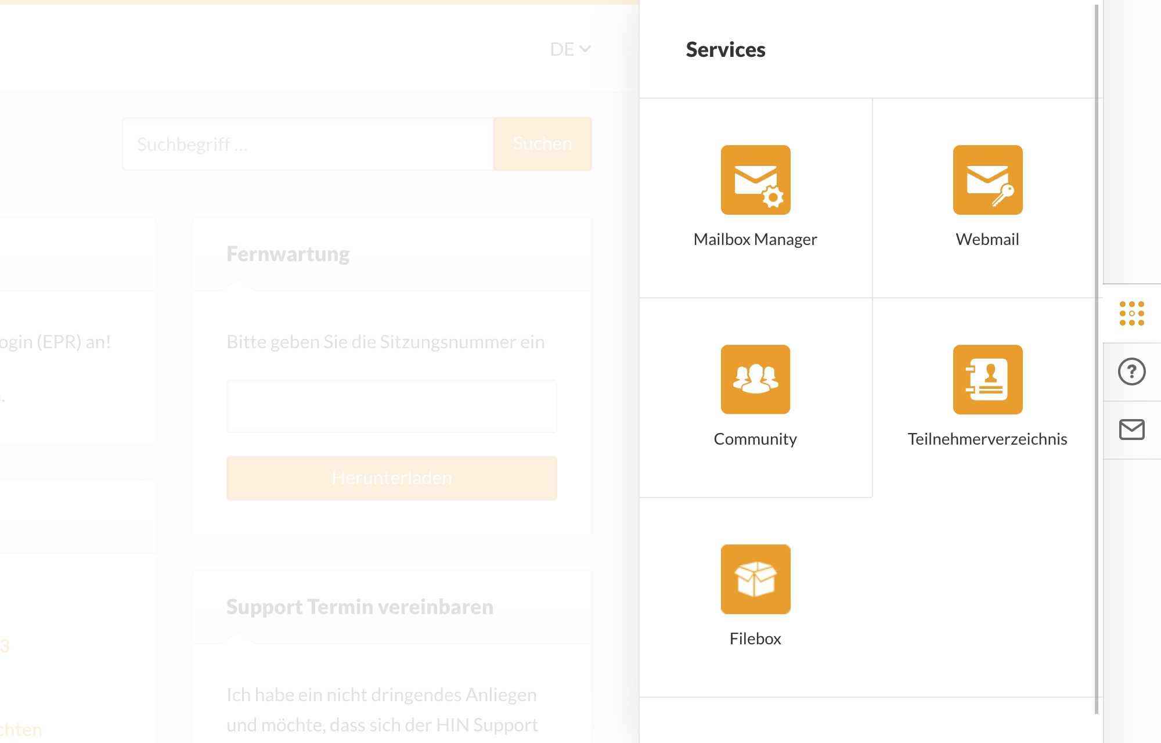Screen dimensions: 1161x743
Task: Click the Fernwartung section heading
Action: pos(288,254)
